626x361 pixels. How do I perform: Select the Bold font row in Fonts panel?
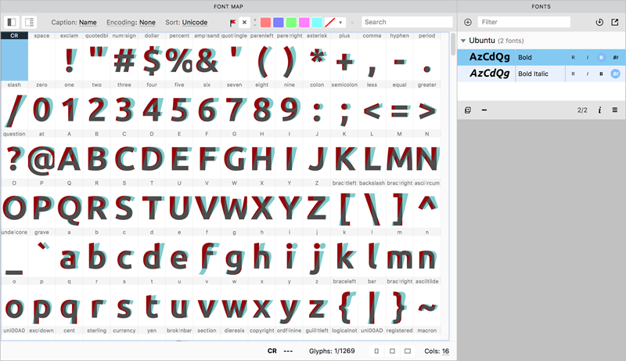point(541,57)
